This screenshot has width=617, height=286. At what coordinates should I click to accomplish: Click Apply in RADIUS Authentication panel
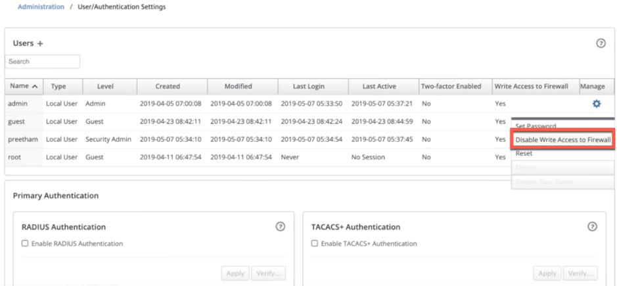point(235,273)
